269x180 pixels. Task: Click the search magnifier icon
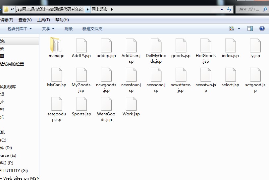265,9
